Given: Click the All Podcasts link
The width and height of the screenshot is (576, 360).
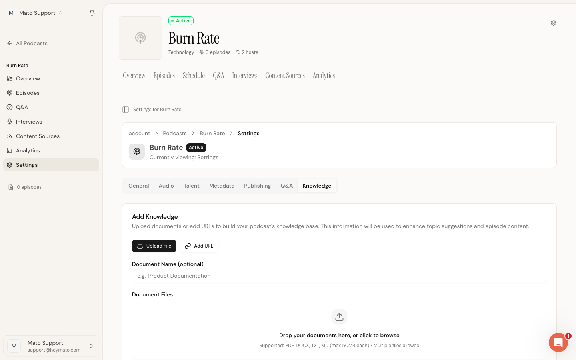Looking at the screenshot, I should tap(27, 43).
